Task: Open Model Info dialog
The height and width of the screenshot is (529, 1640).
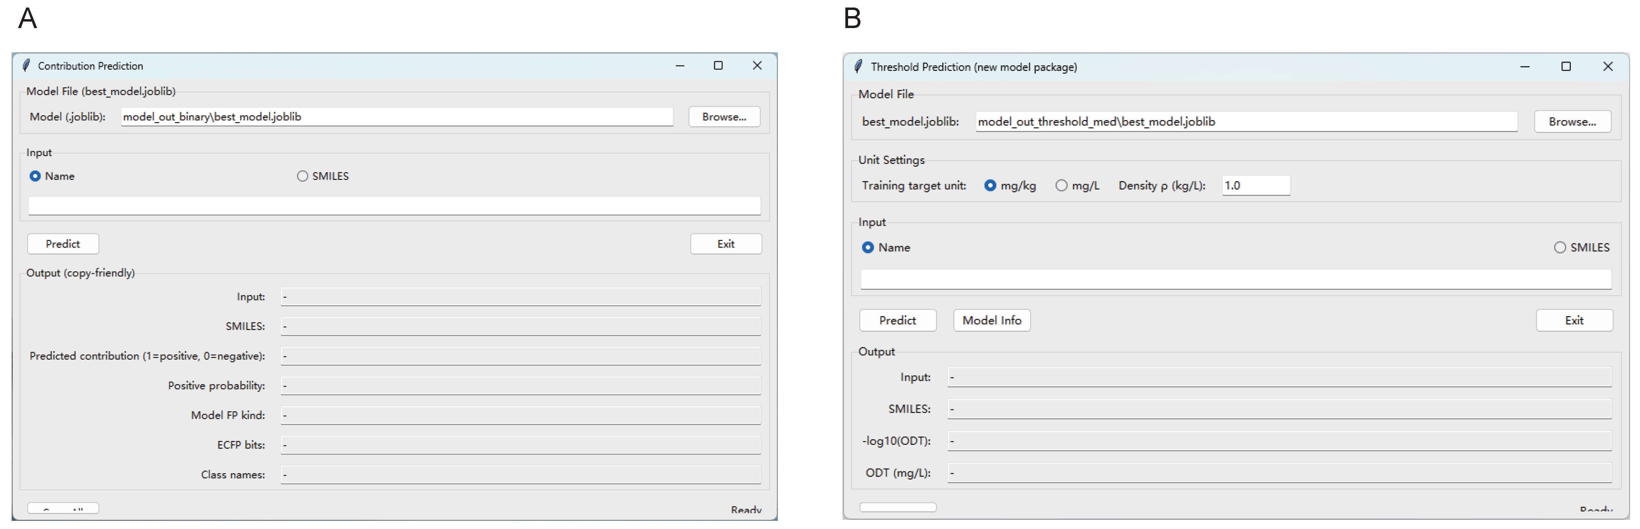Action: coord(991,321)
